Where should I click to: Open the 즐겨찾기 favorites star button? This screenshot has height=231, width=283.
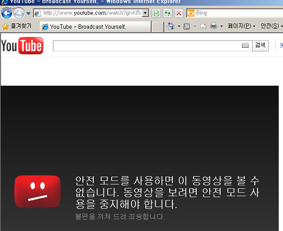coord(17,26)
